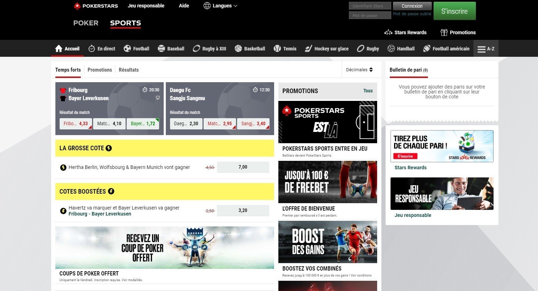Click the Boost des gains banner
The height and width of the screenshot is (291, 538).
coord(328,242)
